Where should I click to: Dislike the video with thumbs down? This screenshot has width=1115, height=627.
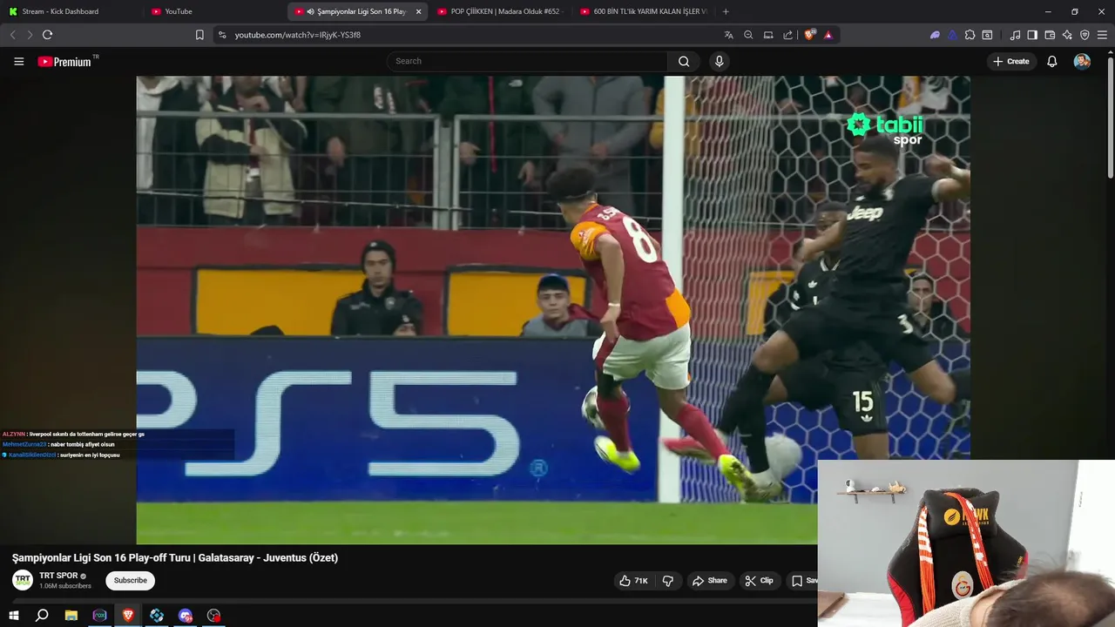click(668, 581)
